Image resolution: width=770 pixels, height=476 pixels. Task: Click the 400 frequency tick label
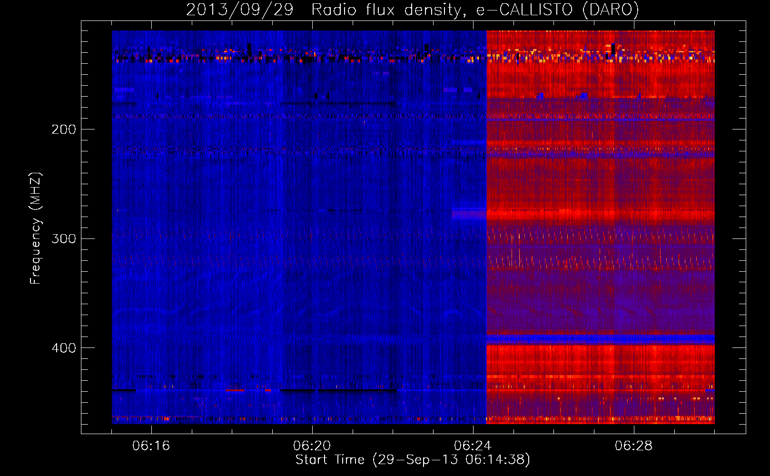(x=64, y=348)
